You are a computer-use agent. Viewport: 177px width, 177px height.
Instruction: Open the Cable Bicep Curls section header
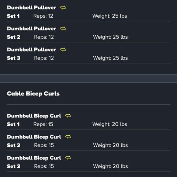coord(33,94)
